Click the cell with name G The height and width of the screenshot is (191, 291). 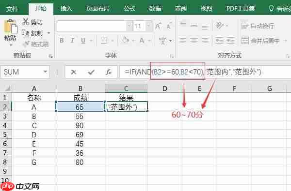point(34,162)
